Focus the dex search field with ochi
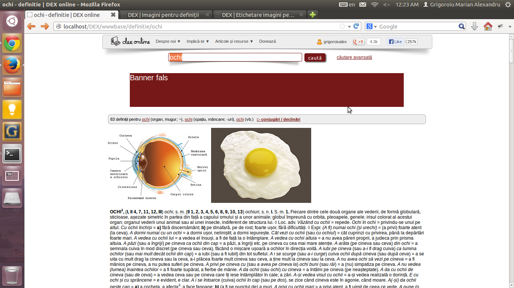Image resolution: width=514 pixels, height=288 pixels. tap(235, 57)
